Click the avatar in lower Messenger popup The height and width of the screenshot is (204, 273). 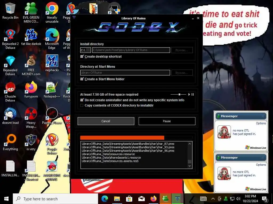click(224, 173)
